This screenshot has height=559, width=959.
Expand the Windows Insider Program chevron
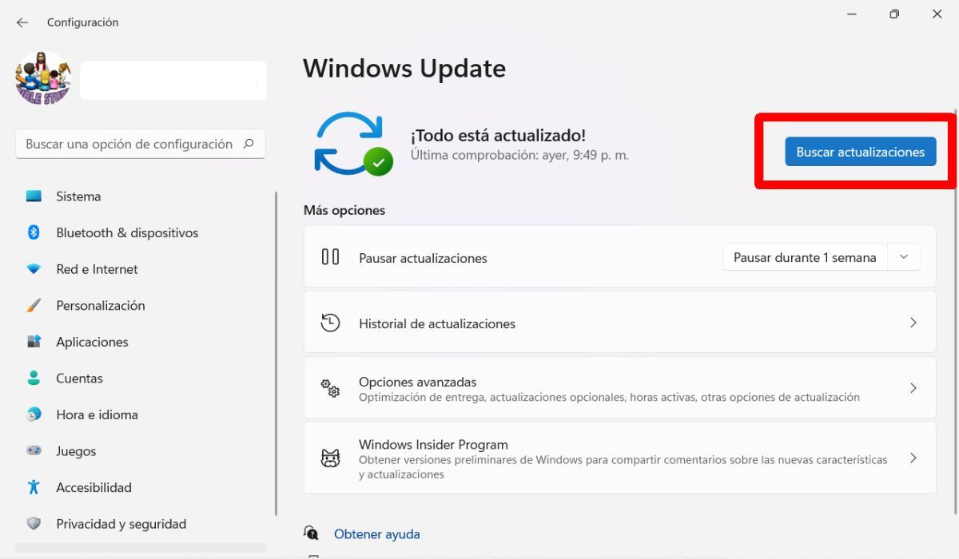(x=913, y=458)
